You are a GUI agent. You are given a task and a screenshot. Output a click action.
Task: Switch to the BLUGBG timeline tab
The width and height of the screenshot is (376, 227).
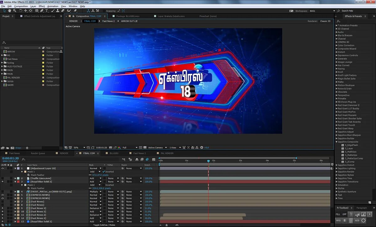coord(114,153)
